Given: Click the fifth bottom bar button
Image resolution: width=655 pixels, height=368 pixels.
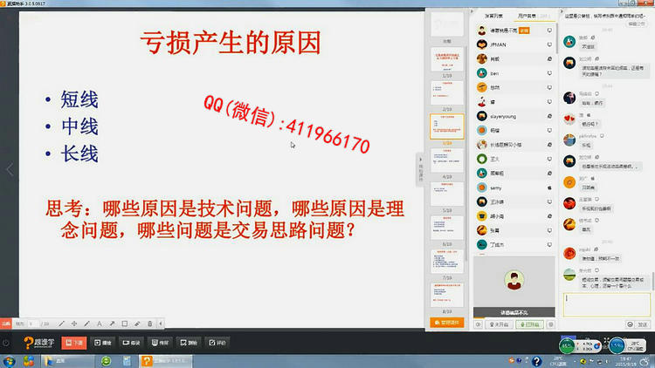Looking at the screenshot, I should pos(189,343).
